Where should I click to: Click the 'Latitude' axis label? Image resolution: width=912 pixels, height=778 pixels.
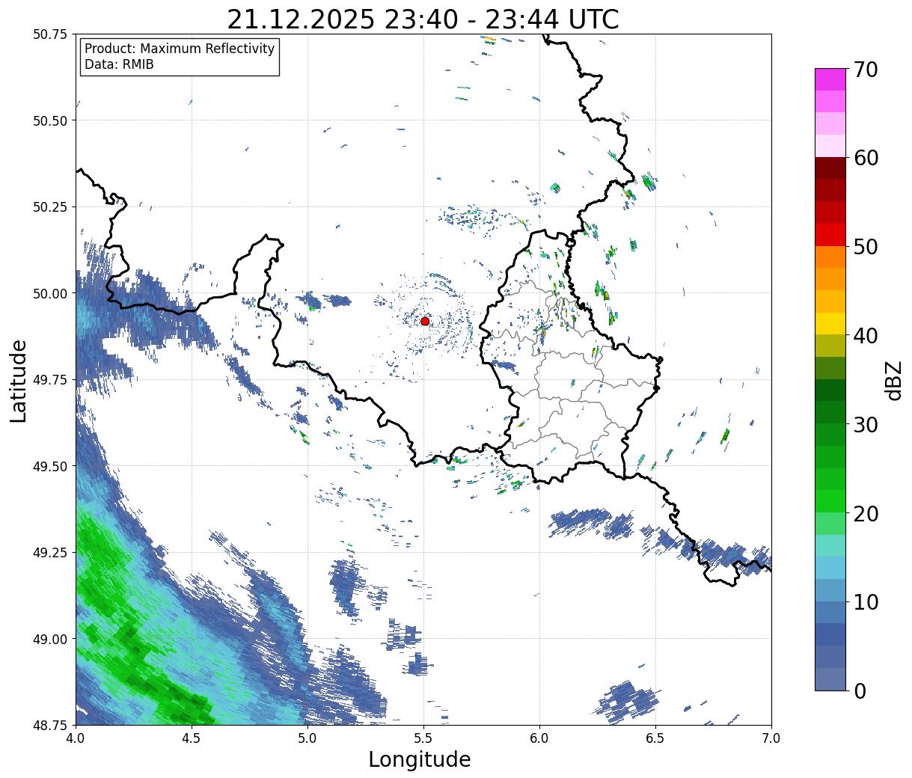[x=19, y=380]
